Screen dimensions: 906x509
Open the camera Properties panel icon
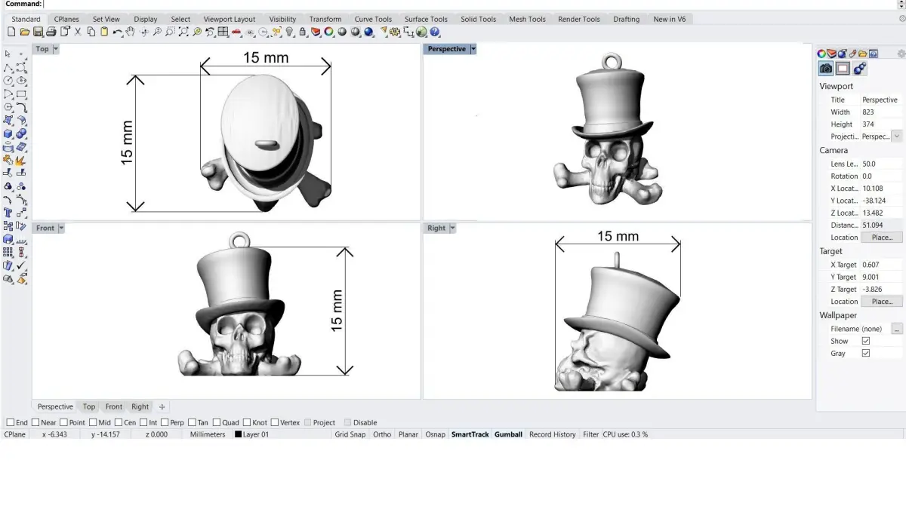tap(826, 69)
